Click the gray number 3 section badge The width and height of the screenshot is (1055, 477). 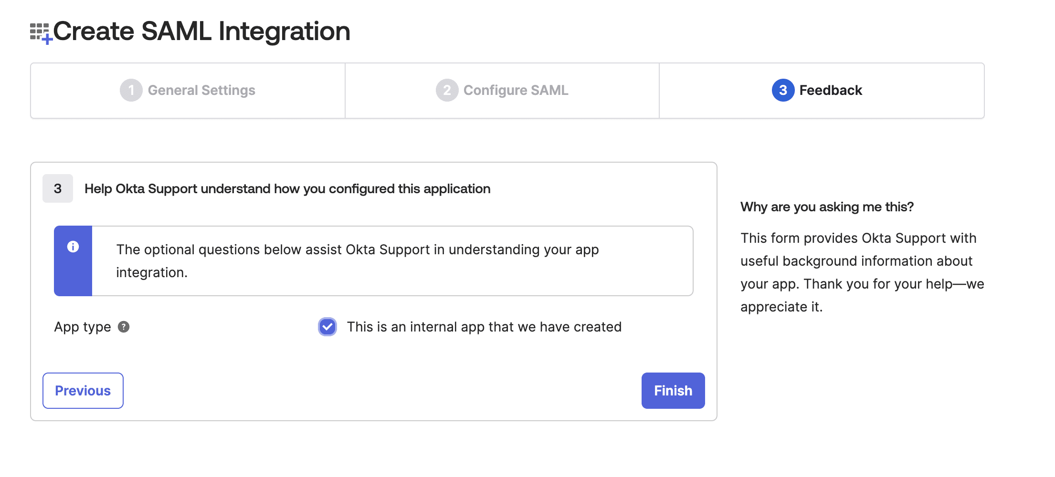pos(58,188)
